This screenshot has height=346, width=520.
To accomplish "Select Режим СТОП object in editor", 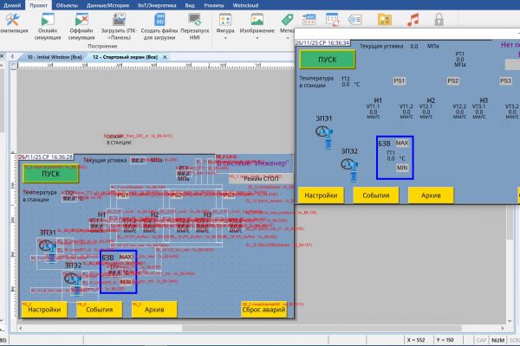I will [261, 178].
